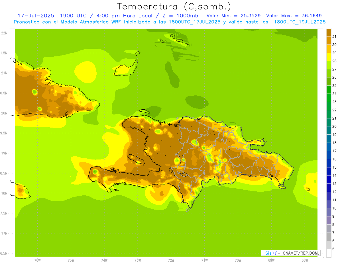Click the '25' colorbar label
This screenshot has height=264, width=342.
334,85
